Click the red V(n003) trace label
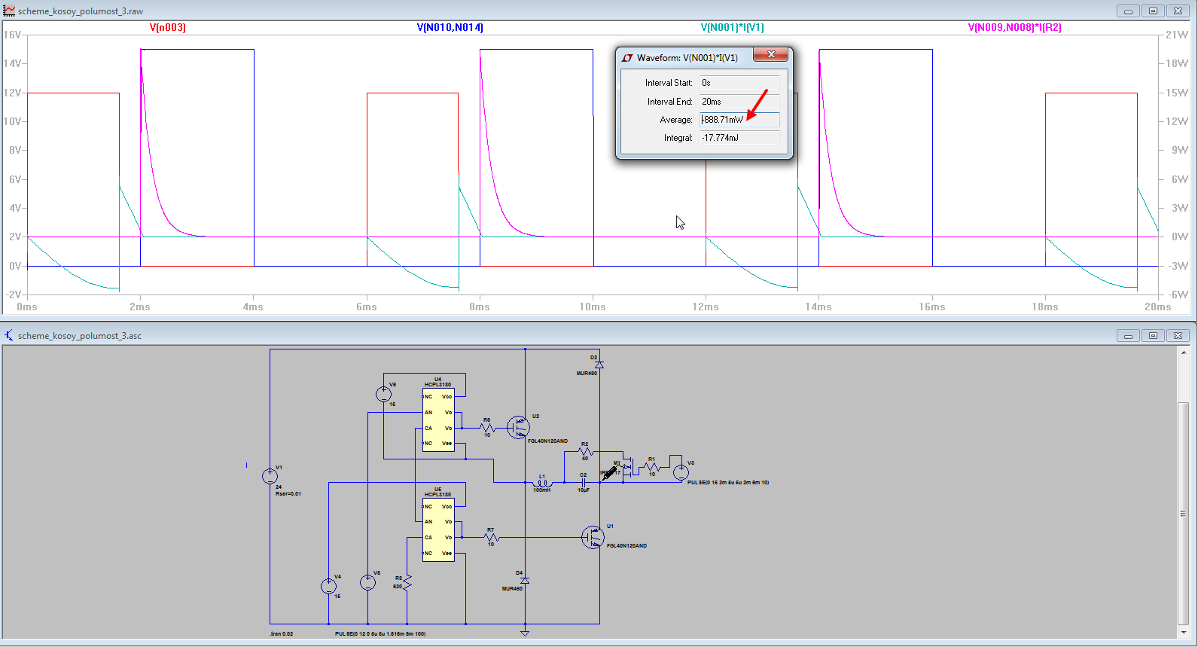The height and width of the screenshot is (647, 1198). tap(167, 28)
